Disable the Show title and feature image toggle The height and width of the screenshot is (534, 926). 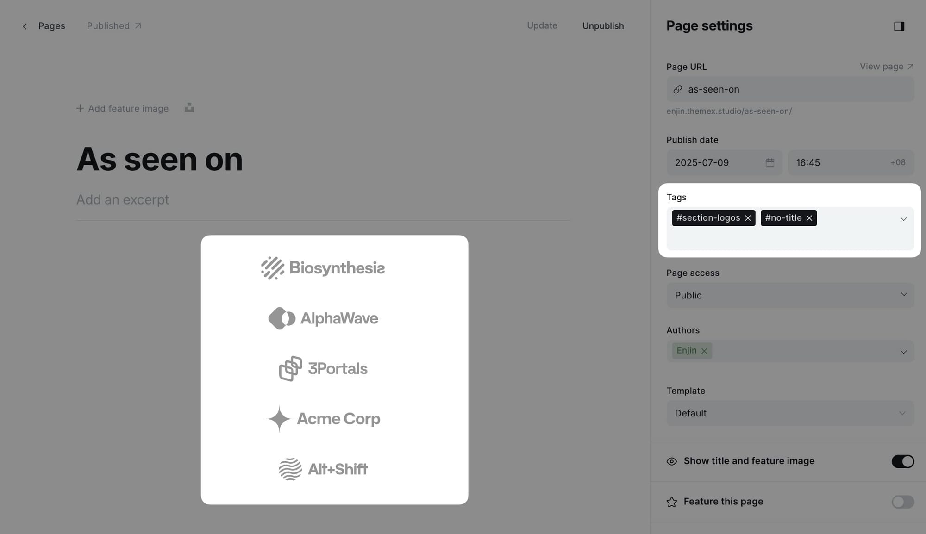(x=902, y=461)
